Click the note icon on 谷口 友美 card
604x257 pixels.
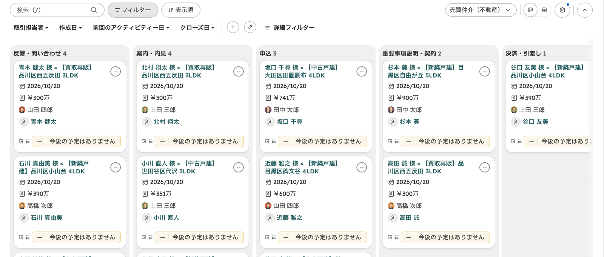(513, 141)
